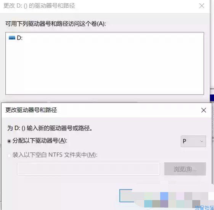Click the blue D: drive icon
Image resolution: width=214 pixels, height=210 pixels.
pos(12,38)
